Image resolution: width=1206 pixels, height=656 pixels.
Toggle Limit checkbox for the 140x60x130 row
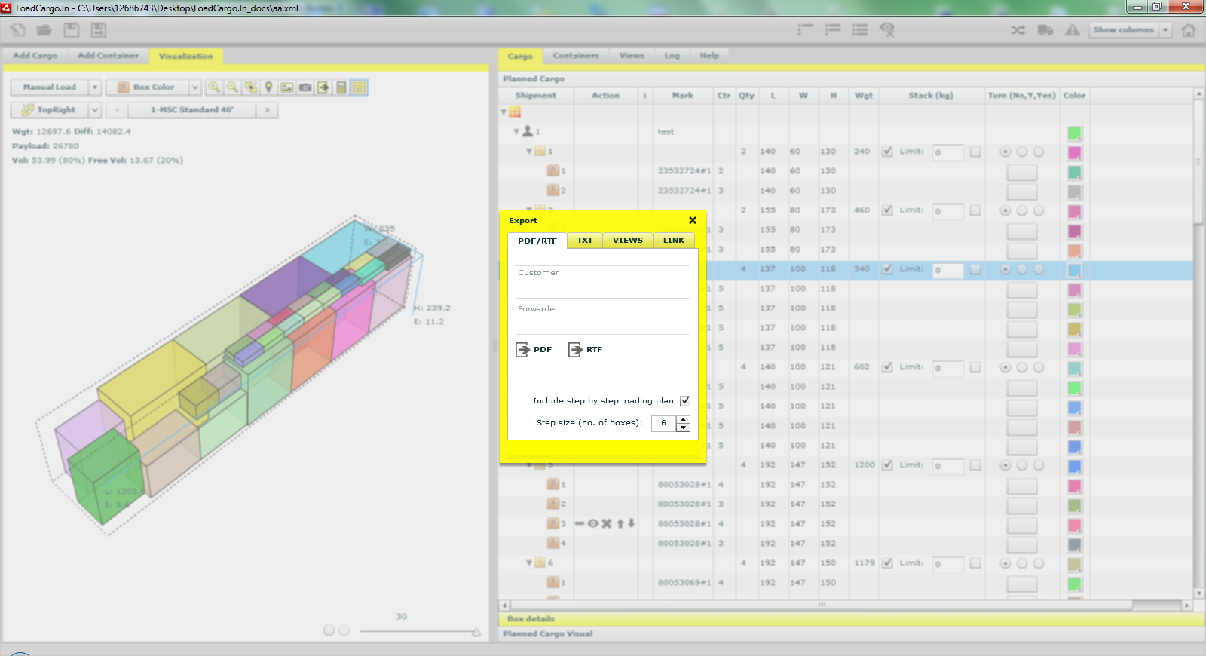(x=887, y=152)
